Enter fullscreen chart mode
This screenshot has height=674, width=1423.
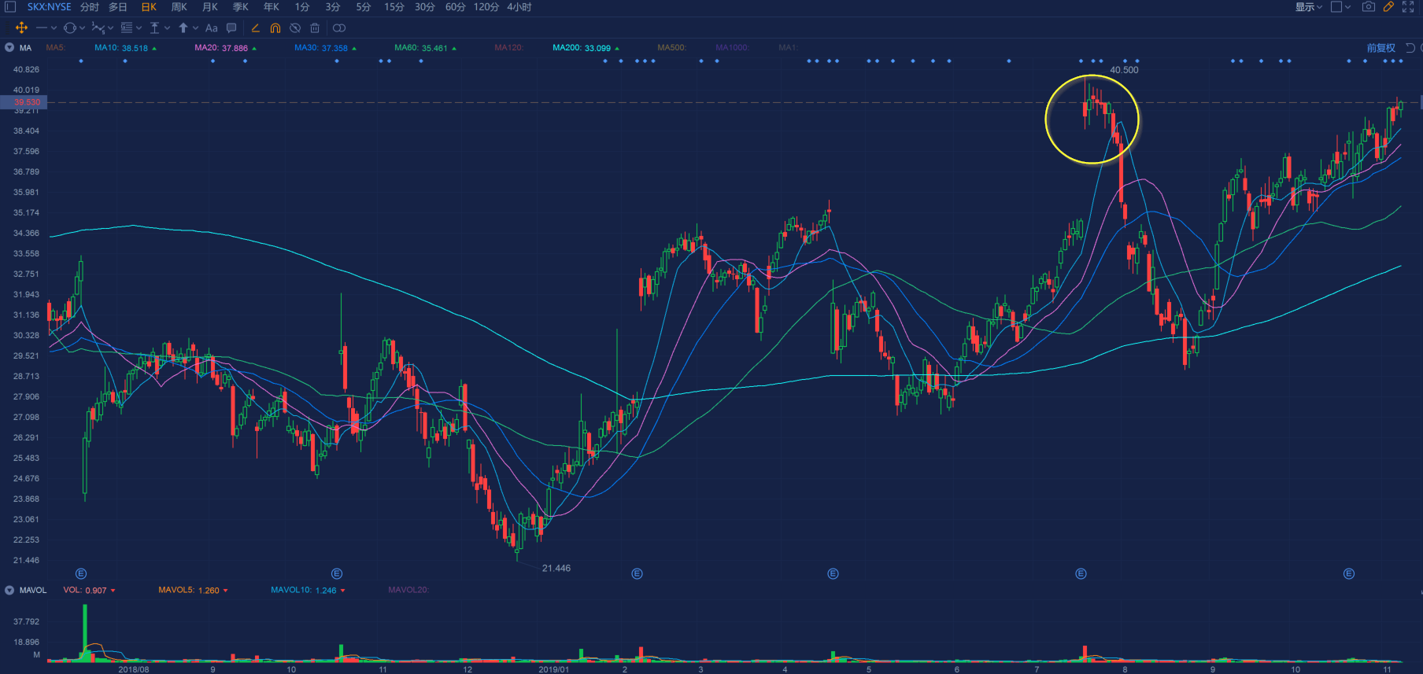pyautogui.click(x=1408, y=7)
